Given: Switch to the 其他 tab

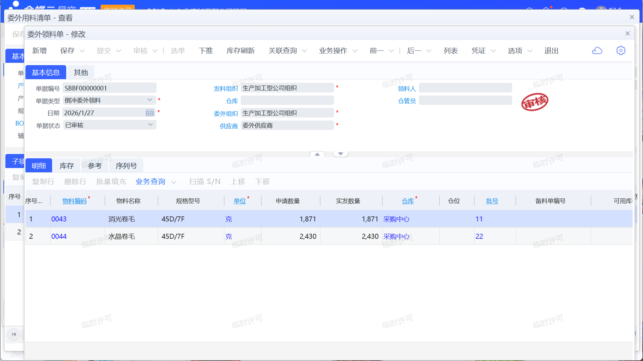Looking at the screenshot, I should [81, 72].
